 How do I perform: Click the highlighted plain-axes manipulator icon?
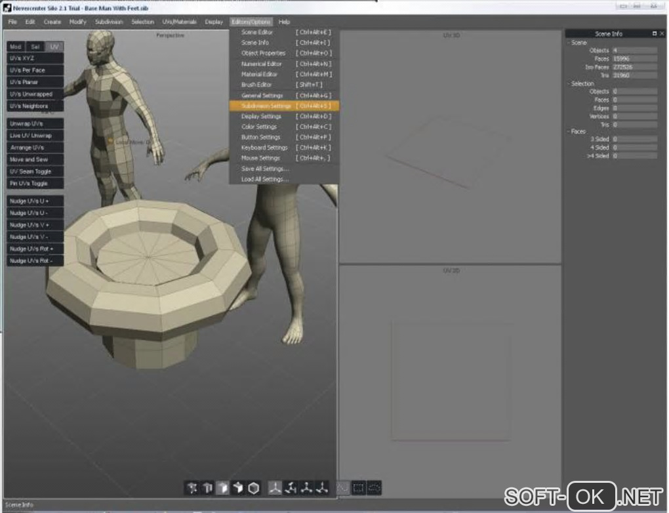275,487
